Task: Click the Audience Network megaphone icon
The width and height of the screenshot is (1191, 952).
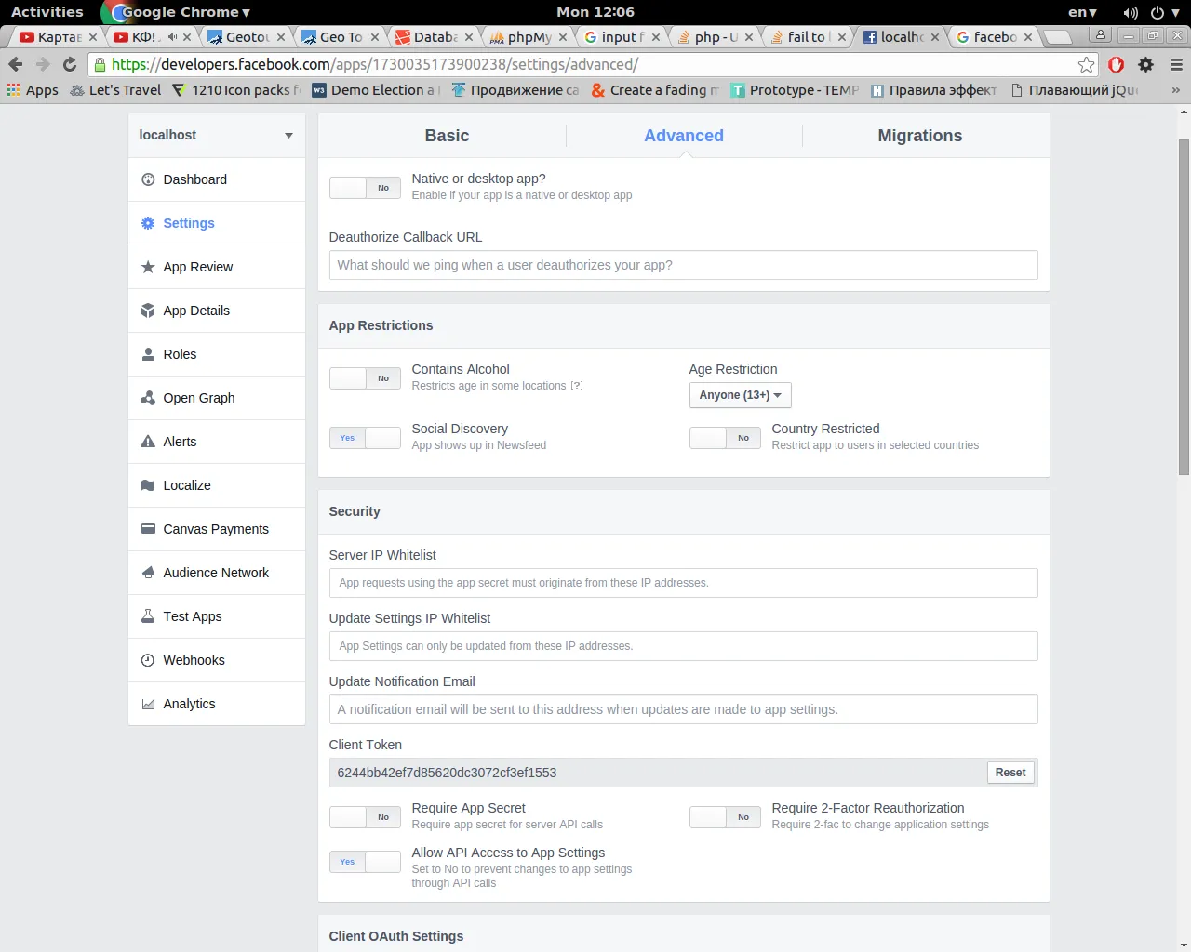Action: [x=148, y=573]
